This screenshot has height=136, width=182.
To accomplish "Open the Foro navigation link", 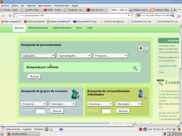I will (79, 28).
